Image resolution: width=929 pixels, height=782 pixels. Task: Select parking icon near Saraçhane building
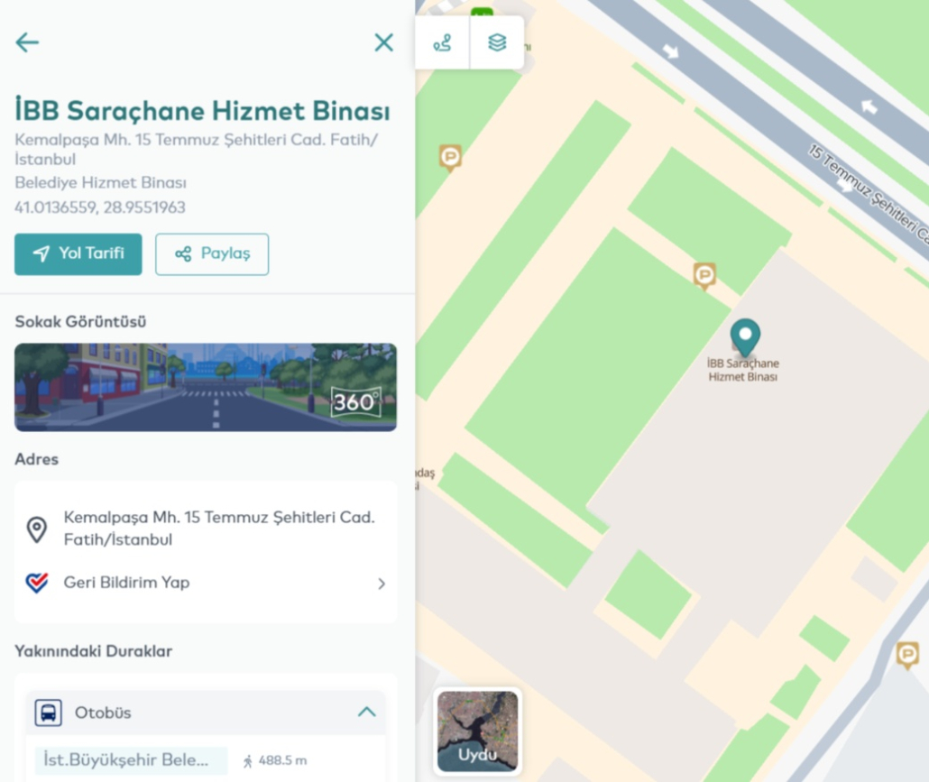[704, 276]
